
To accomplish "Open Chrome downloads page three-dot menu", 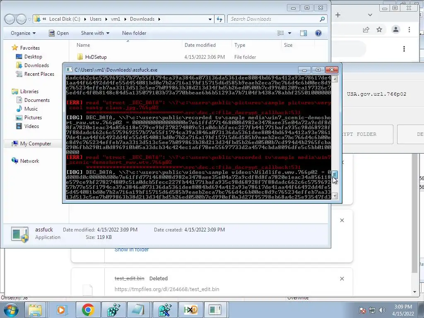I will 404,49.
